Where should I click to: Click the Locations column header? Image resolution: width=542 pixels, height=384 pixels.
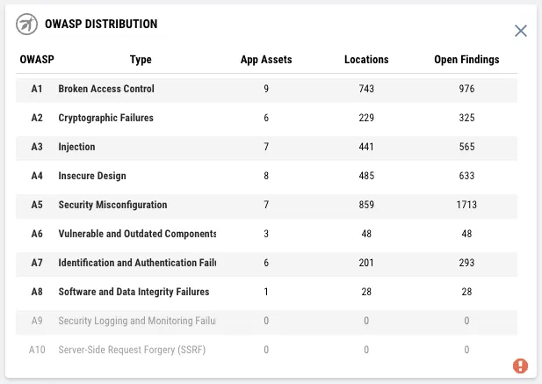click(x=366, y=60)
